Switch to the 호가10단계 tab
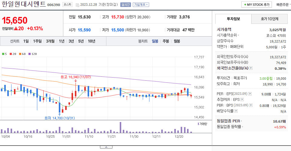 coord(269,19)
